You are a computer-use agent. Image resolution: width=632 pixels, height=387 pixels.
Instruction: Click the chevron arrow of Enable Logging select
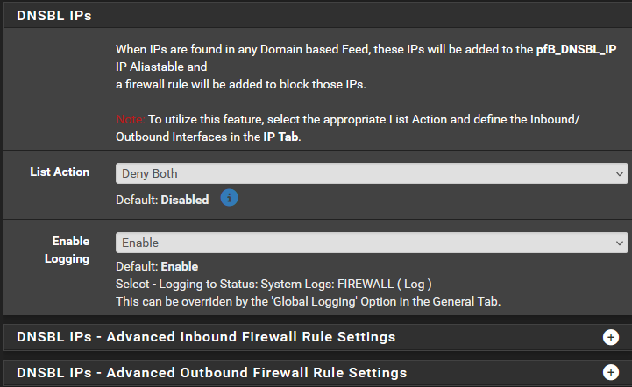[621, 242]
